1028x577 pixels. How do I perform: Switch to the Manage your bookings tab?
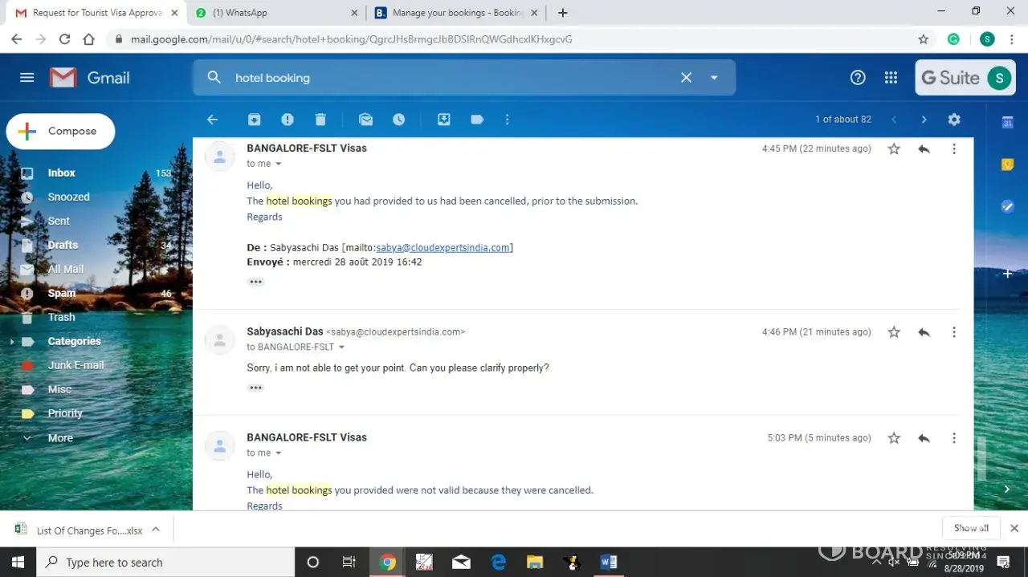point(457,13)
